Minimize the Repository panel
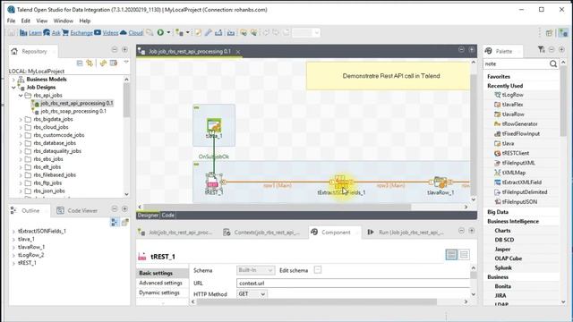 (x=115, y=50)
